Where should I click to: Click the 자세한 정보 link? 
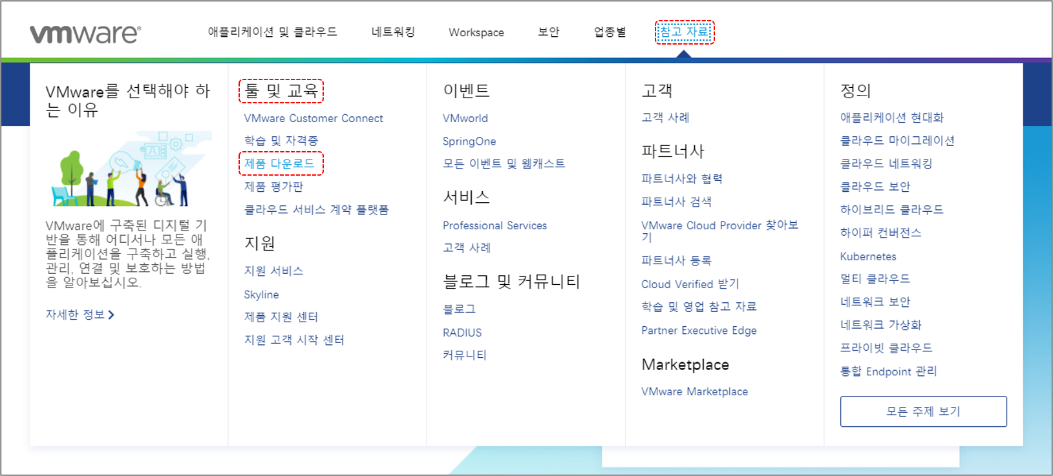click(80, 315)
